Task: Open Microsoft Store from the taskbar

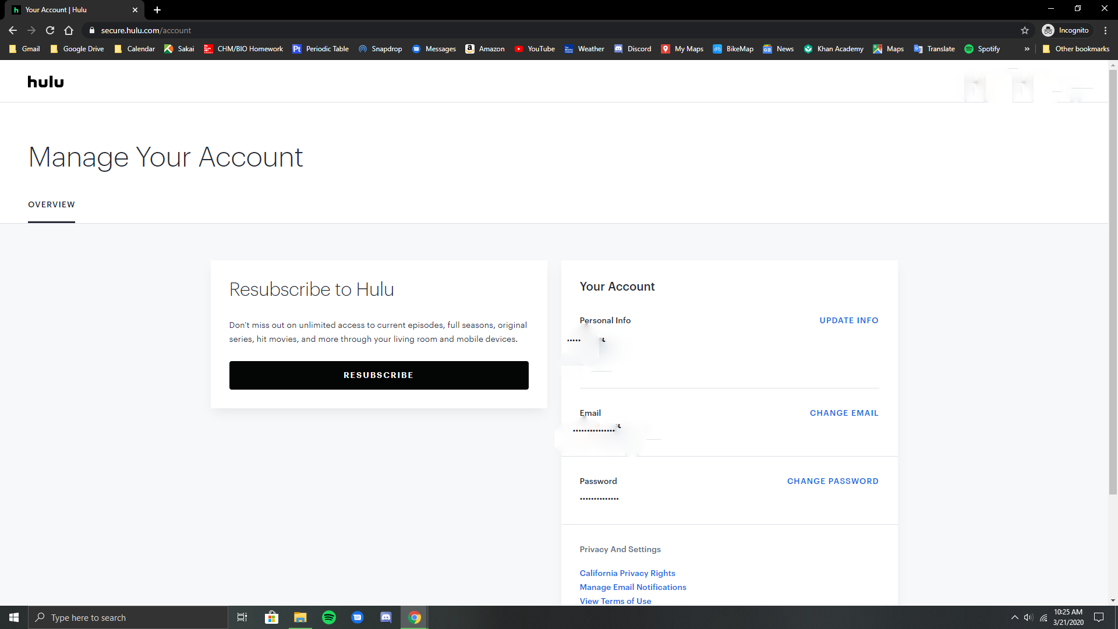Action: point(271,617)
